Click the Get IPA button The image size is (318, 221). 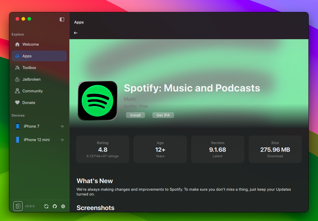click(x=163, y=115)
